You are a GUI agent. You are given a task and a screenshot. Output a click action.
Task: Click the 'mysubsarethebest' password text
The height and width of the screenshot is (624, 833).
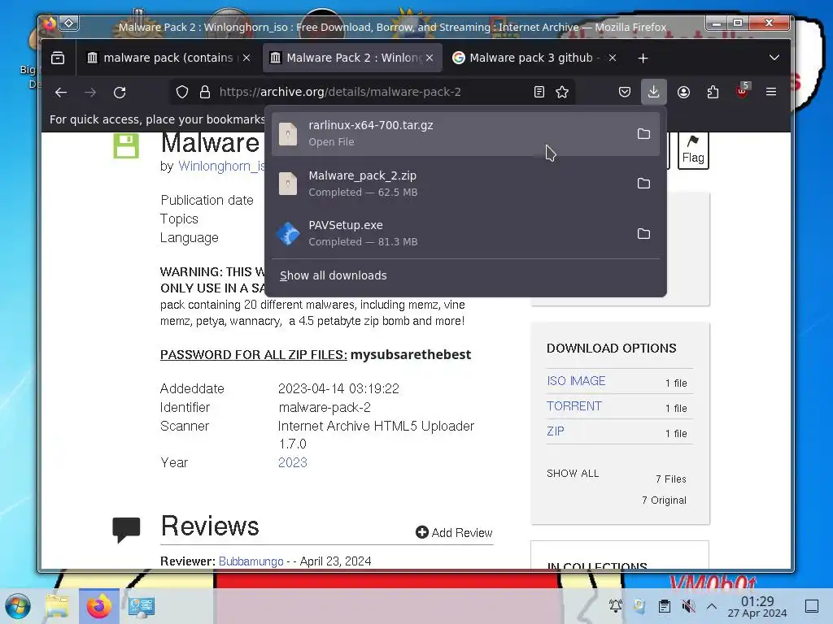click(x=411, y=354)
